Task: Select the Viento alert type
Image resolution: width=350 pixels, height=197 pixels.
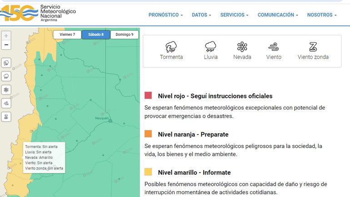Action: 274,51
